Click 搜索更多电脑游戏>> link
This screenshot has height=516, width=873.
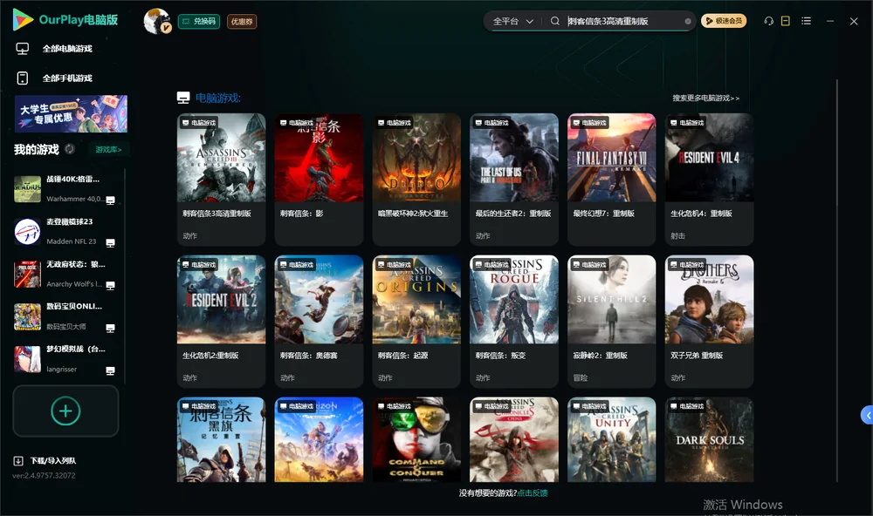pos(705,98)
